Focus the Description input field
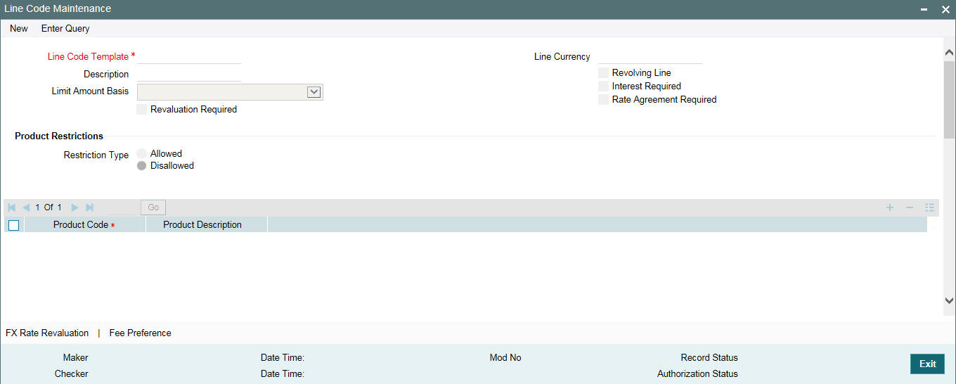 click(189, 74)
